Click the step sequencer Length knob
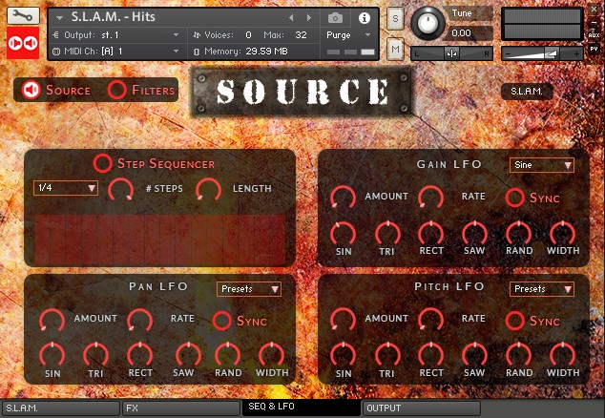This screenshot has height=418, width=605. tap(208, 190)
